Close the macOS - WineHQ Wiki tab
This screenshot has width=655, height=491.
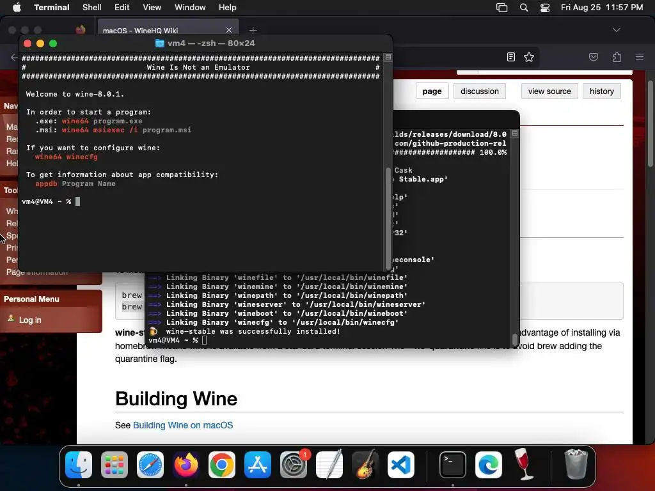(229, 30)
